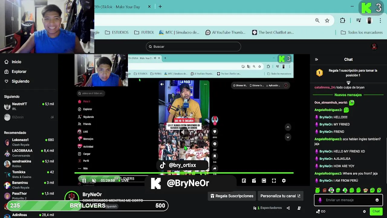Image resolution: width=387 pixels, height=218 pixels.
Task: Open the emoji picker in message box
Action: pyautogui.click(x=377, y=200)
